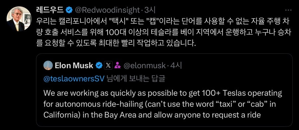Click the blue verified badge beside 레드우드
299x130 pixels.
(69, 10)
